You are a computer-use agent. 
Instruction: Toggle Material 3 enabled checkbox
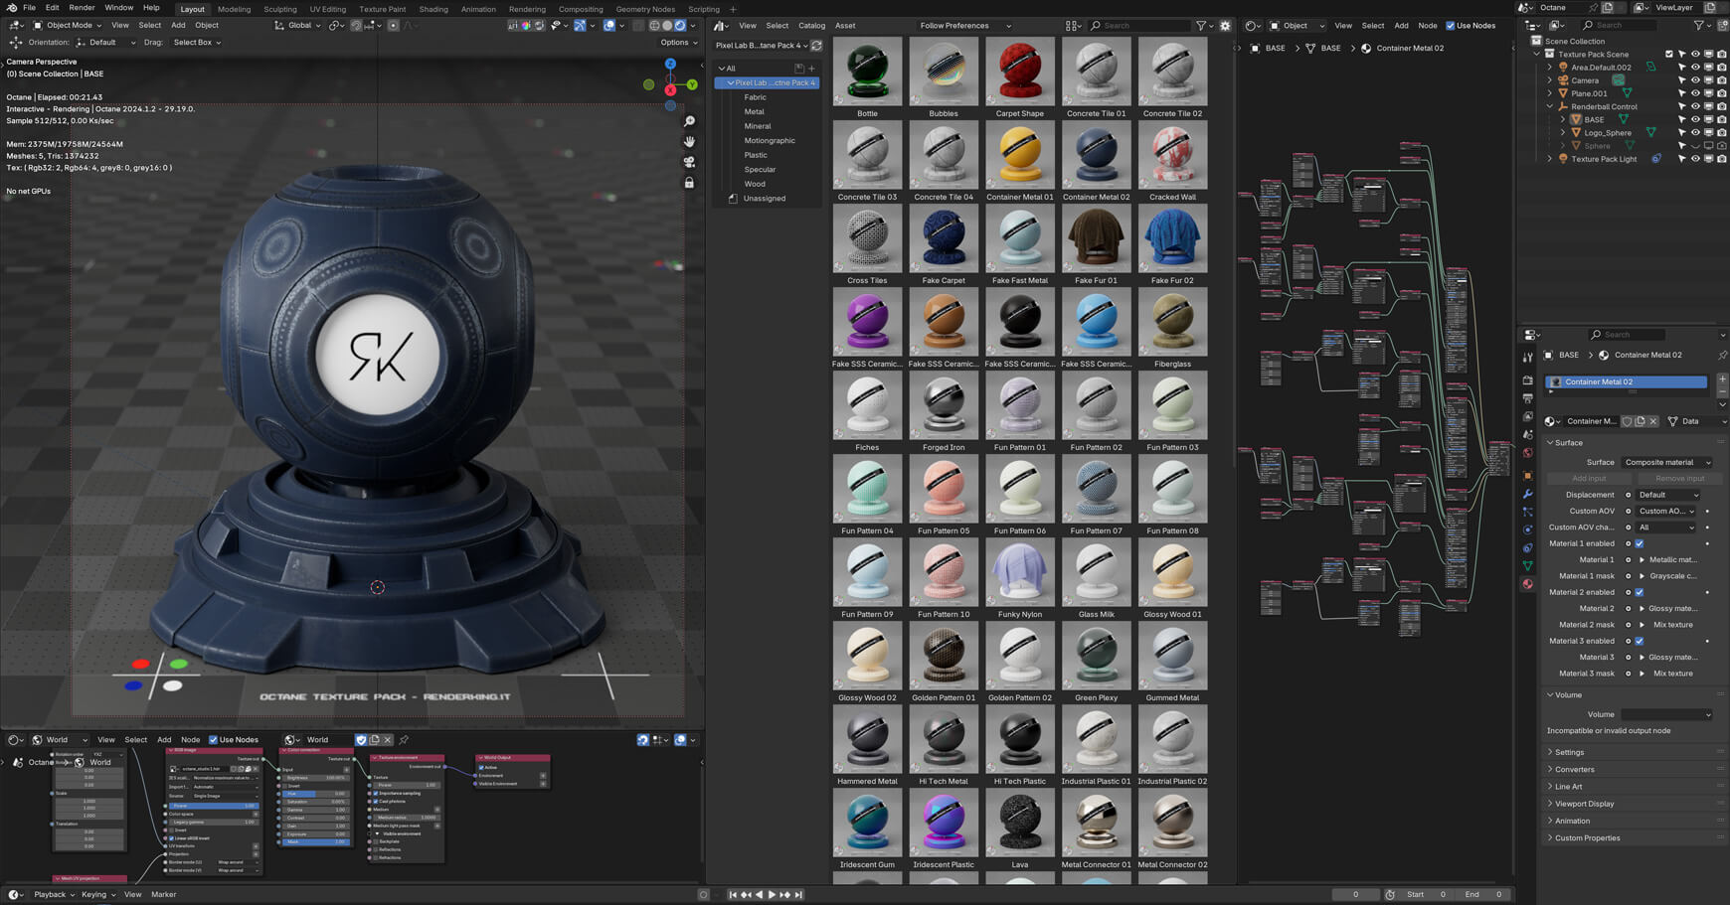coord(1640,641)
